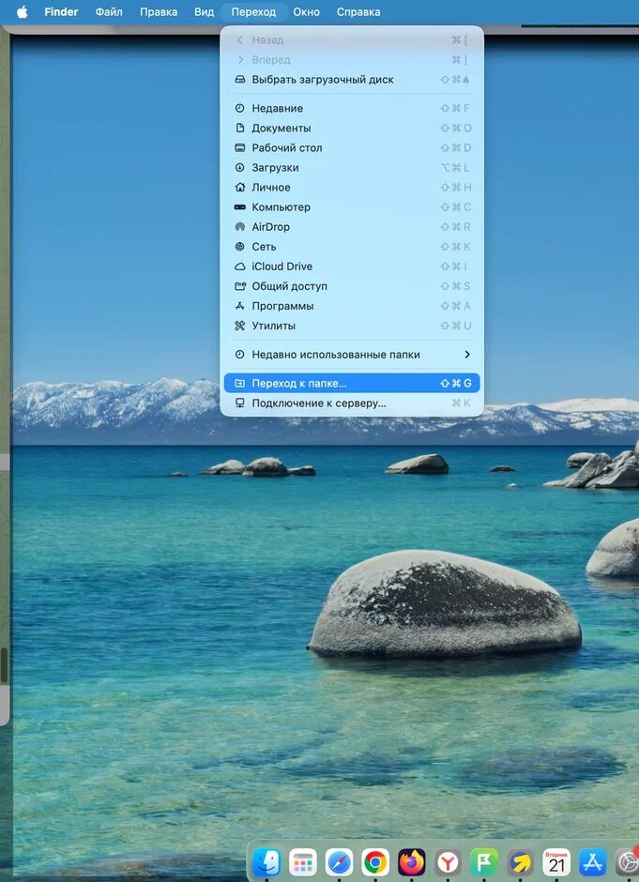Click the monitor icon beside Подключение к серверу
The width and height of the screenshot is (639, 882).
pos(239,403)
